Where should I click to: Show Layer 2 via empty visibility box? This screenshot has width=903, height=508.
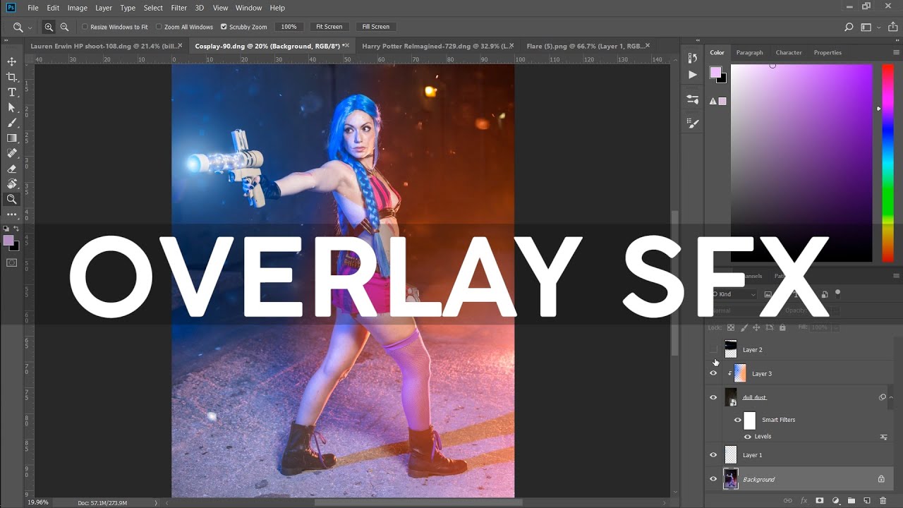[x=713, y=349]
